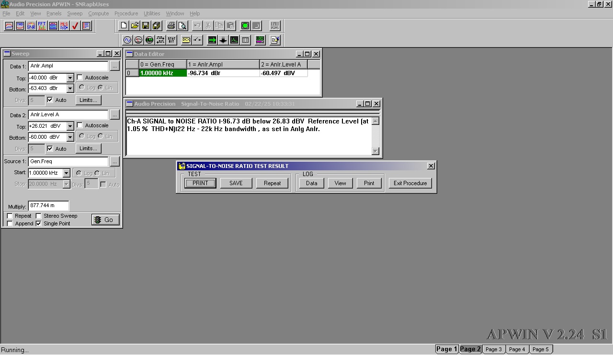Enable Autoscale for Data 1

tap(80, 78)
